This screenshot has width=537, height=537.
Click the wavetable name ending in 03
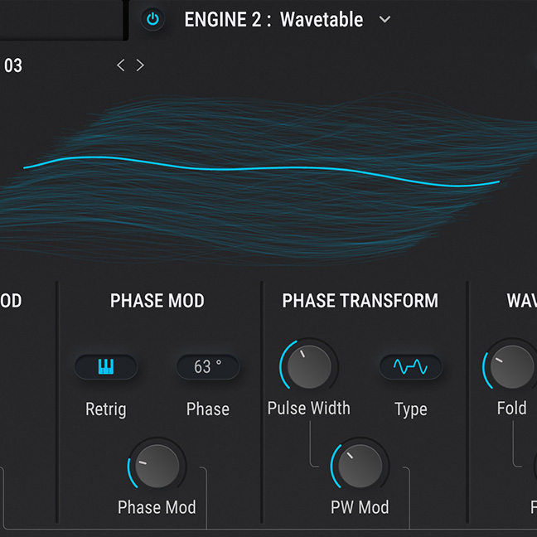click(x=13, y=65)
